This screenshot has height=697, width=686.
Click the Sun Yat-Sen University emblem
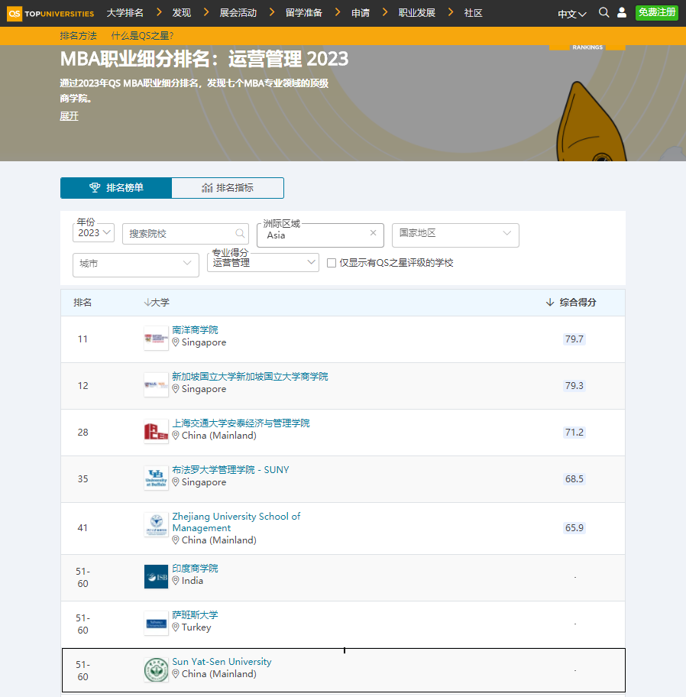tap(156, 670)
